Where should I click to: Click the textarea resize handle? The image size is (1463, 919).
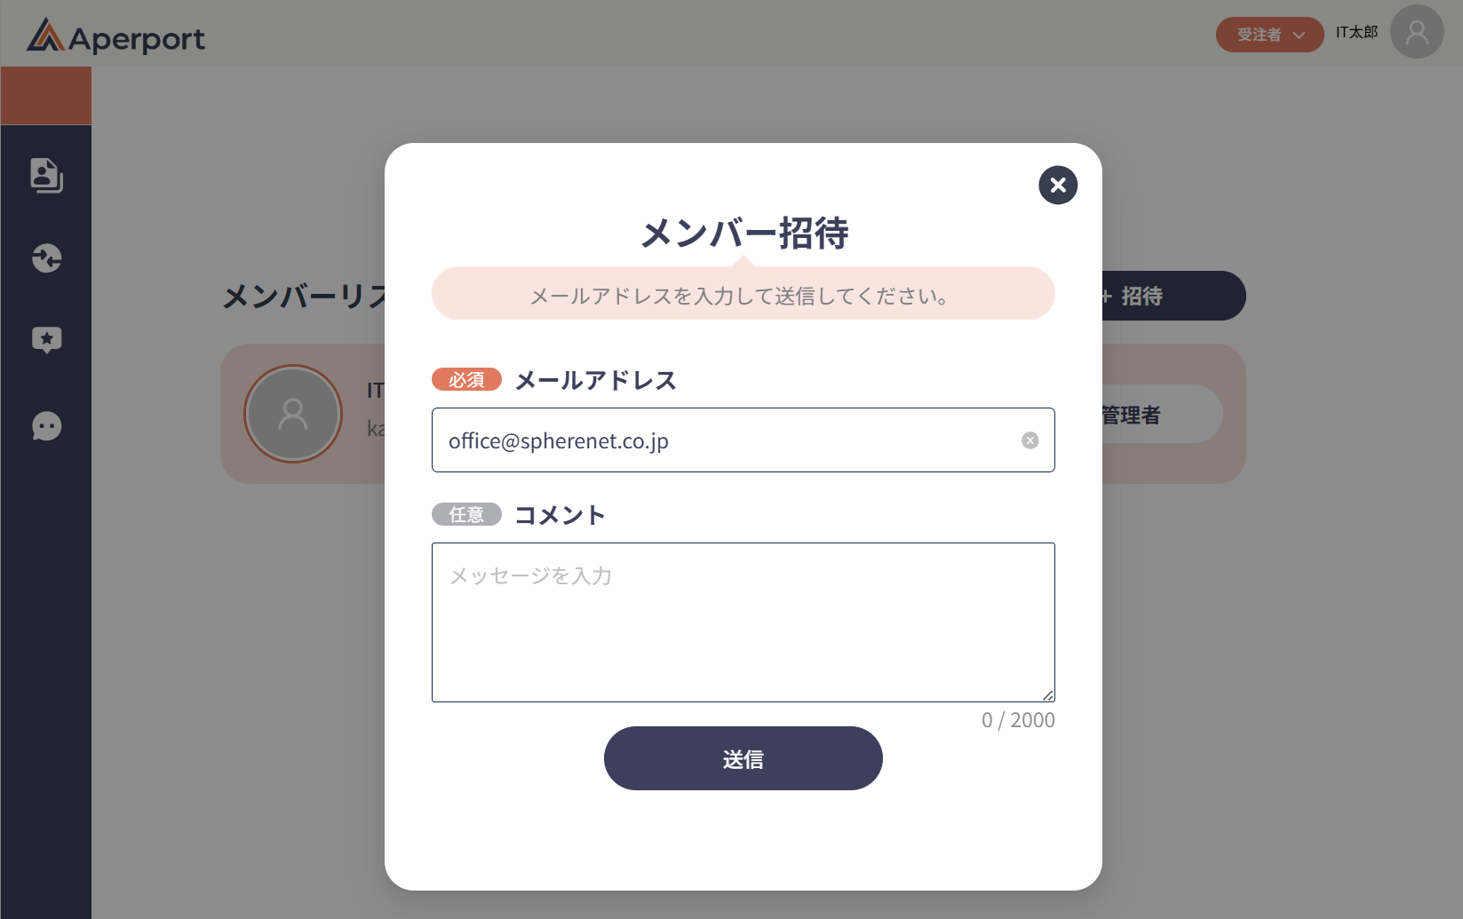[1048, 695]
